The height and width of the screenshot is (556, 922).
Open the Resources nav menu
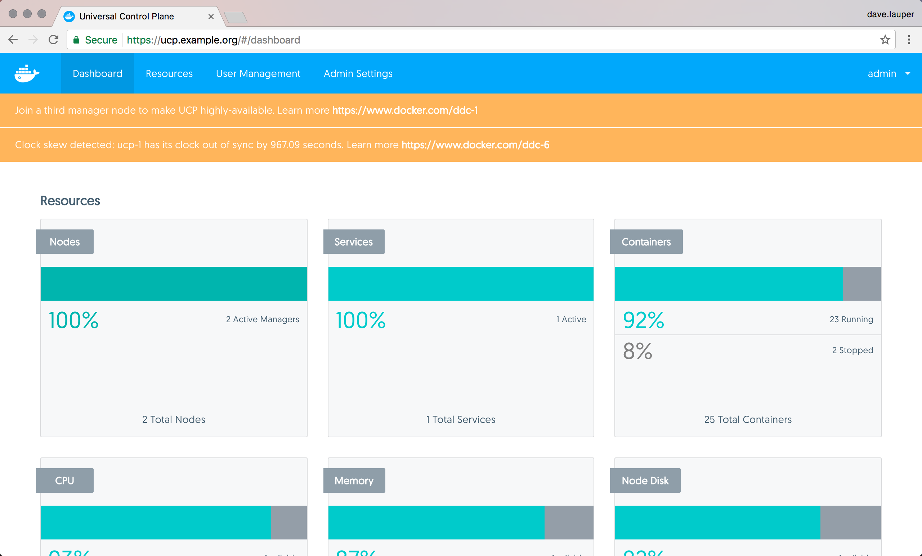point(169,74)
